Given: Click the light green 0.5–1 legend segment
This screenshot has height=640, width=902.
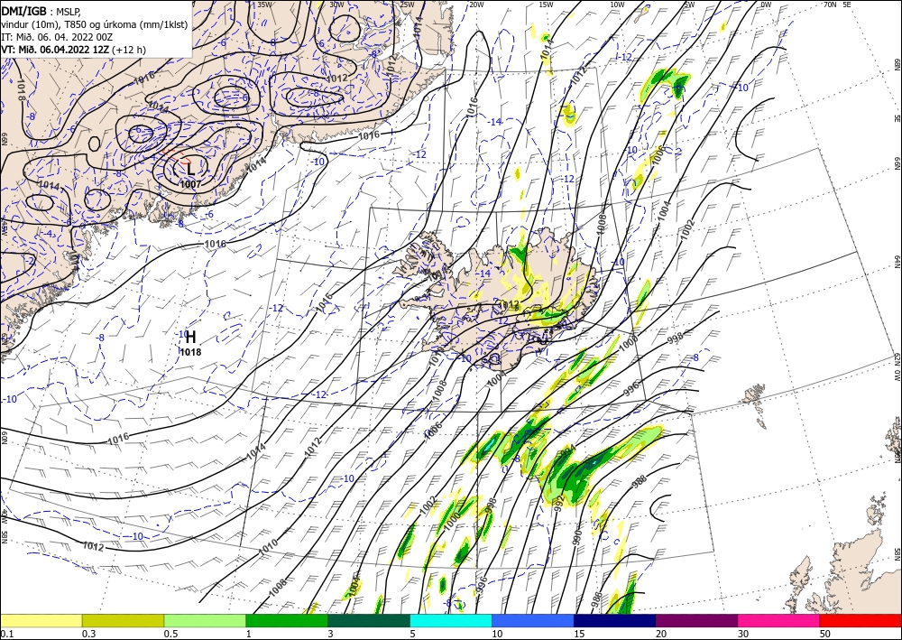Looking at the screenshot, I should 205,621.
